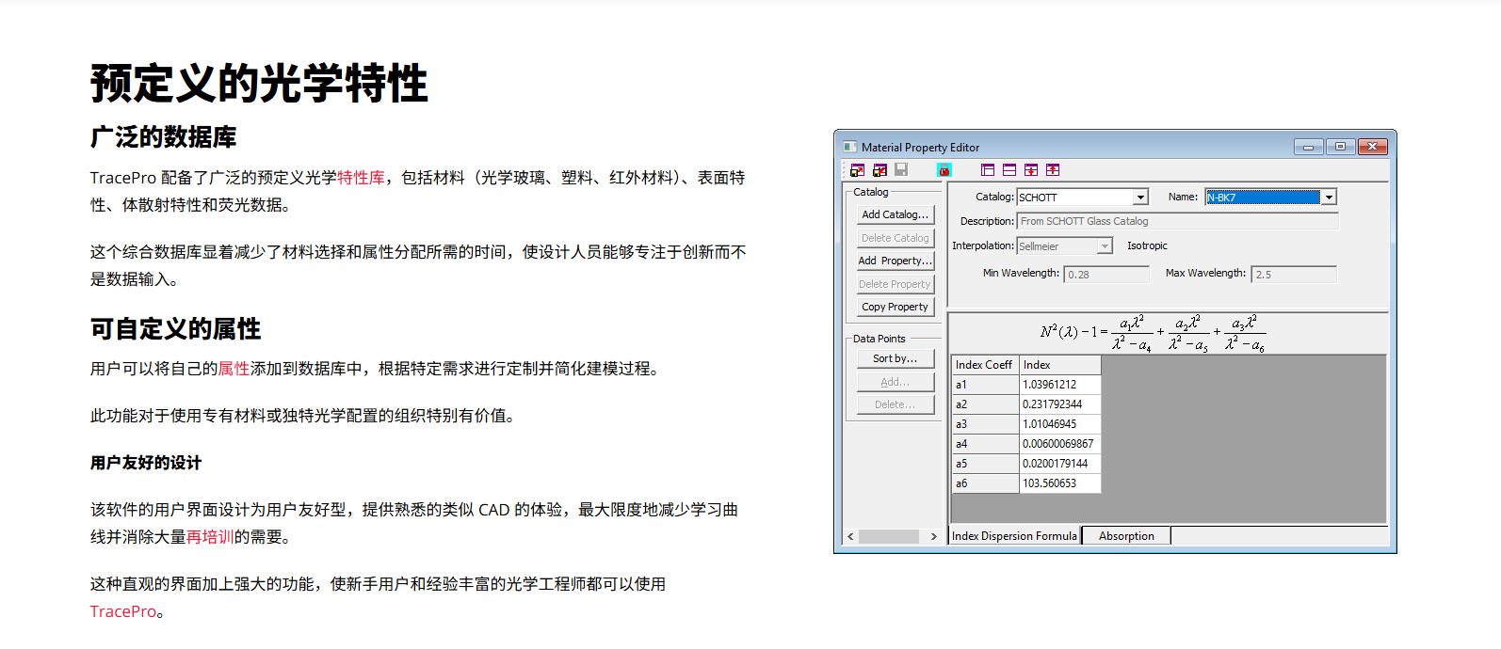Select the Index Dispersion Formula tab
1501x649 pixels.
1014,536
